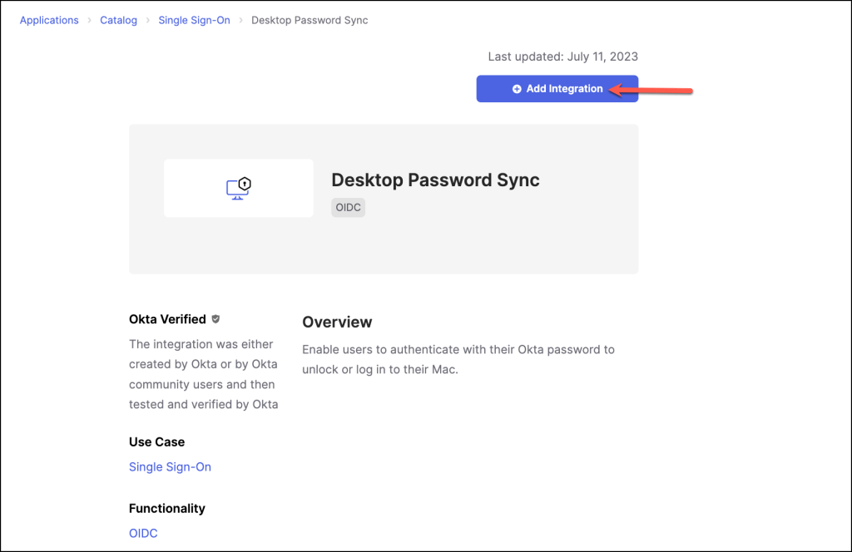Click the Desktop Password Sync page title

435,180
